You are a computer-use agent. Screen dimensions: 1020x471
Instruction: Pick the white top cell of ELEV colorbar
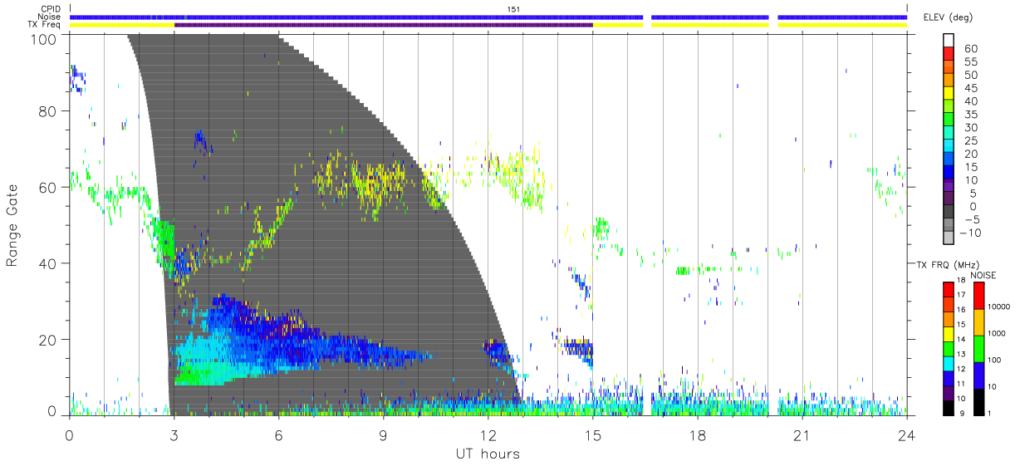pyautogui.click(x=949, y=41)
